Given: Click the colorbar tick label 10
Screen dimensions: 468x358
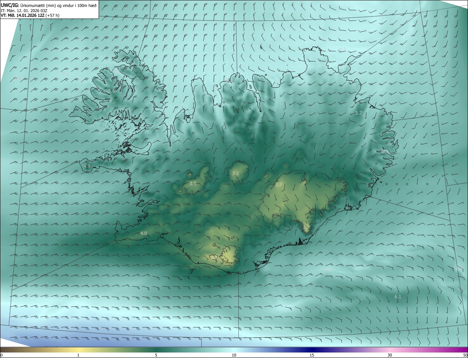Looking at the screenshot, I should click(x=234, y=355).
